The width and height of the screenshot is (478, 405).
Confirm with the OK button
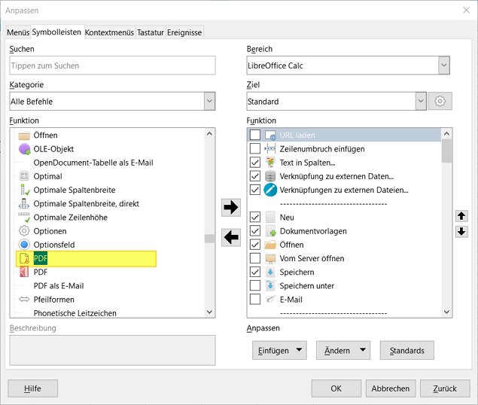336,388
